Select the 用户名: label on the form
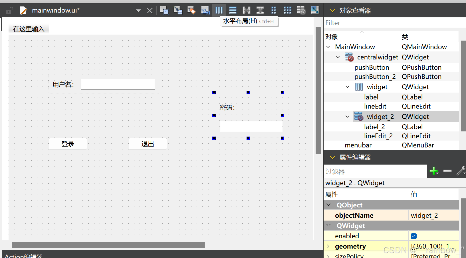The width and height of the screenshot is (466, 258). click(63, 85)
